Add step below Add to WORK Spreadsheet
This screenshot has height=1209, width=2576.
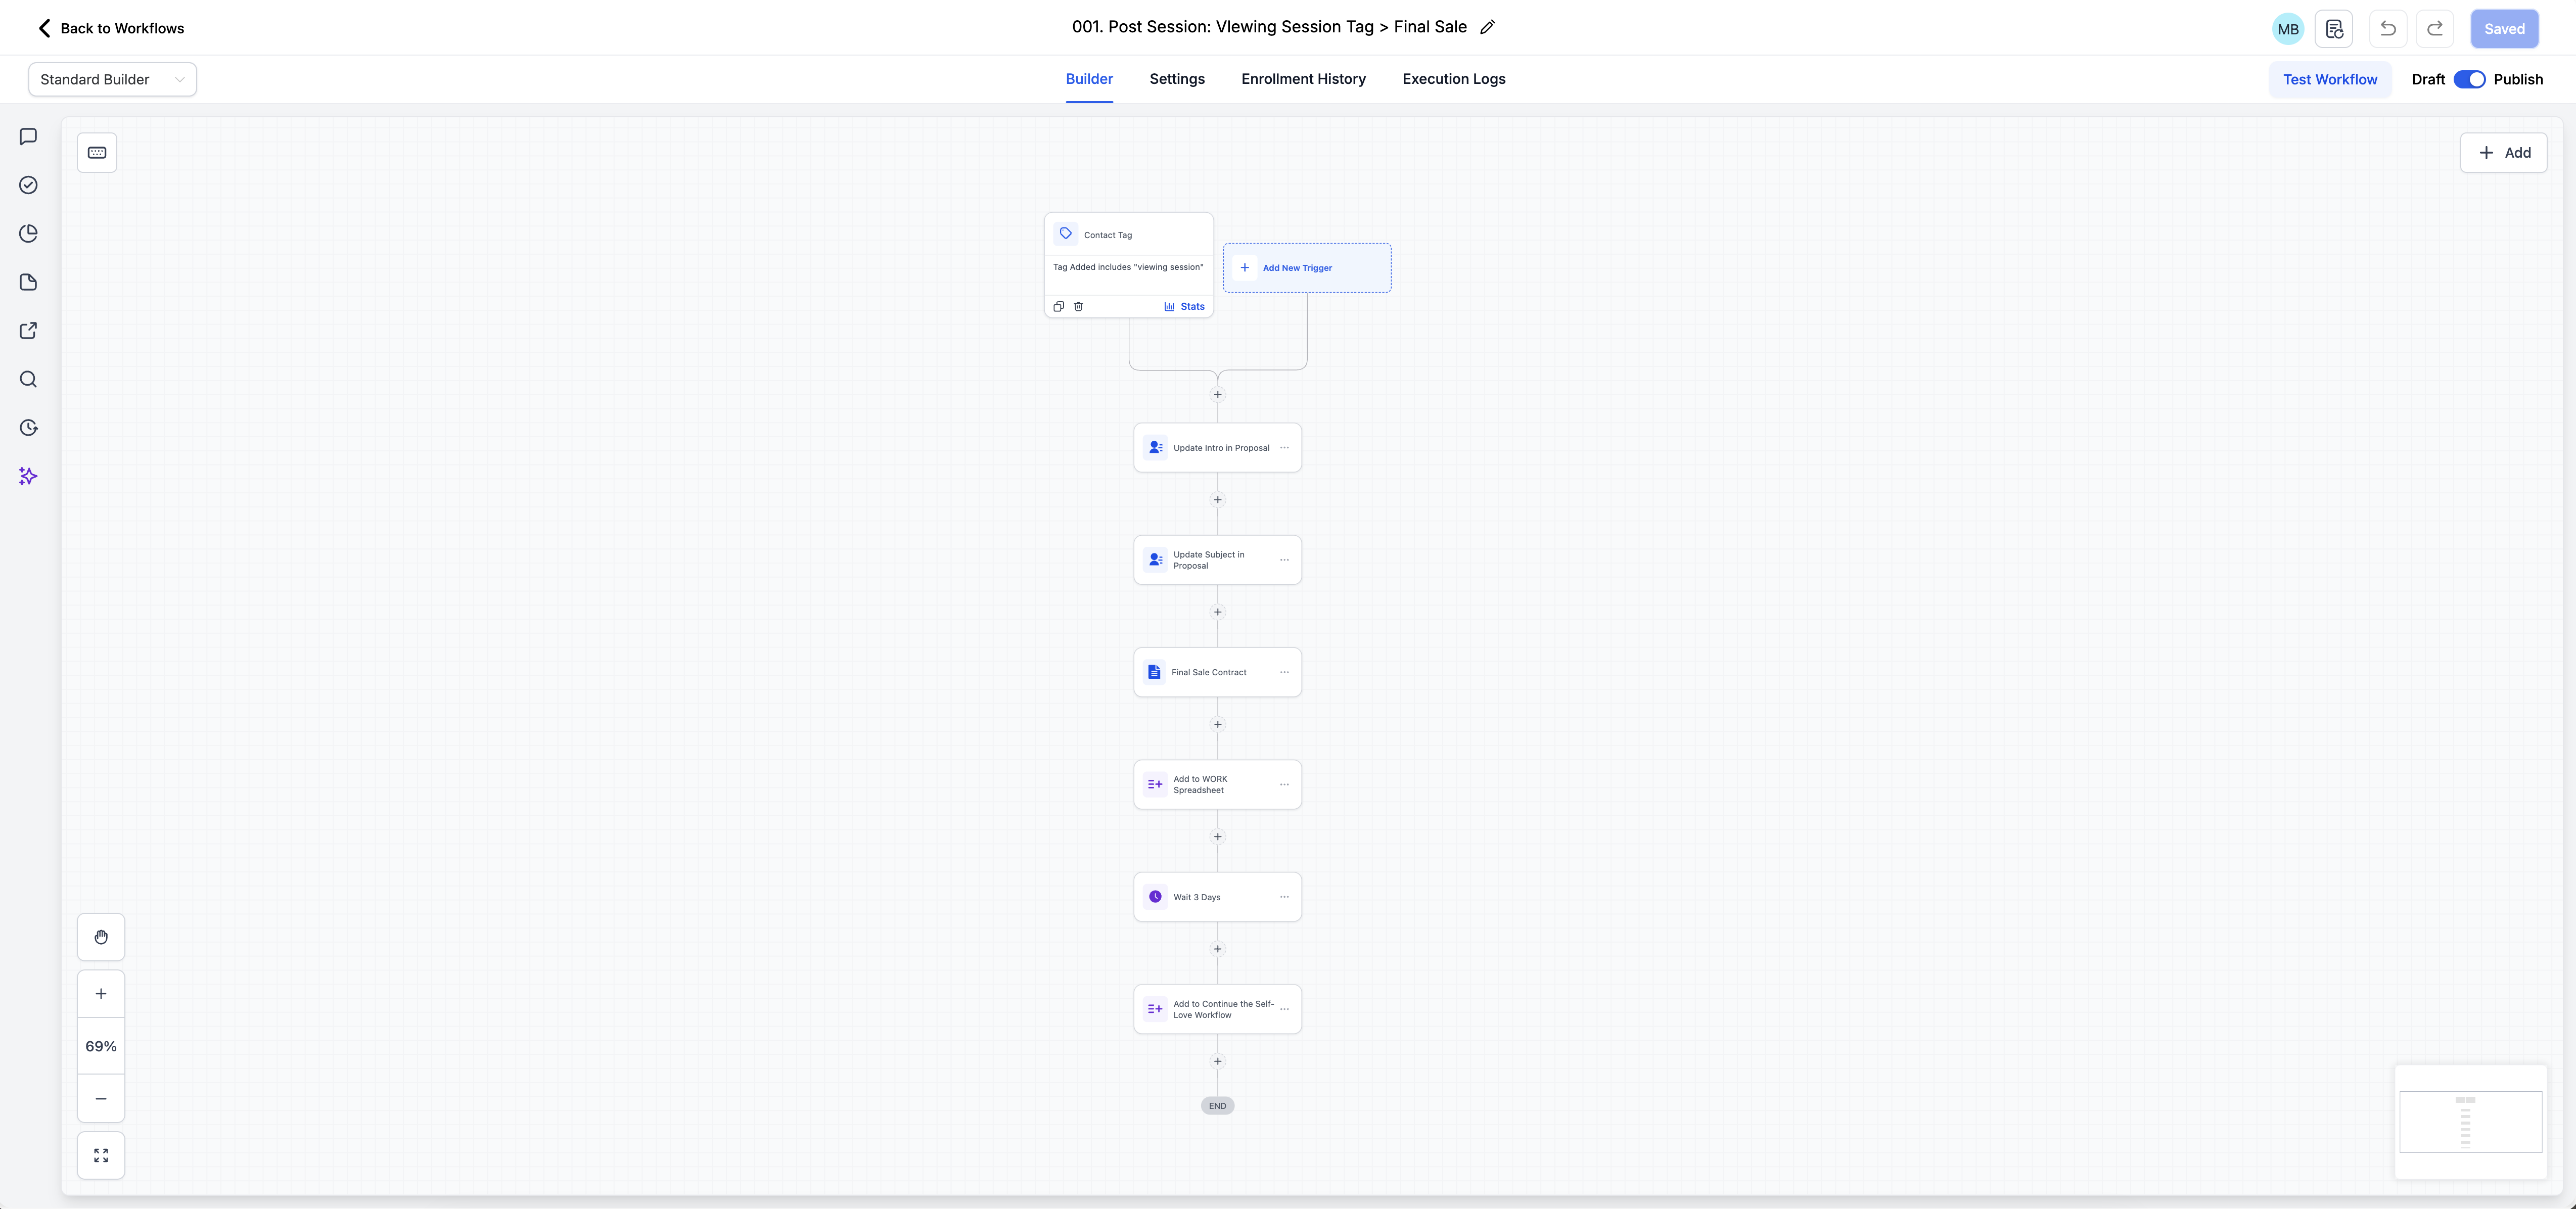(x=1217, y=837)
